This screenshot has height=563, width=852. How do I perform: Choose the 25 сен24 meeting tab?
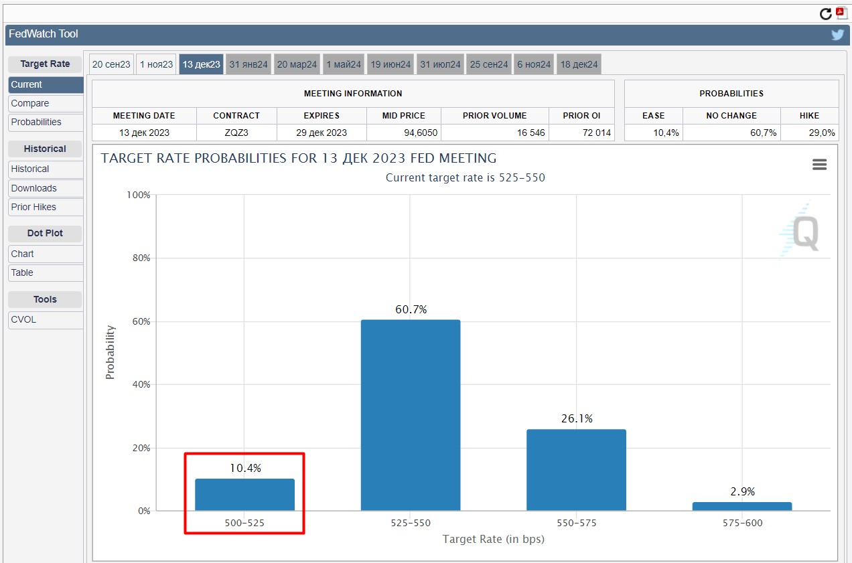pos(489,64)
